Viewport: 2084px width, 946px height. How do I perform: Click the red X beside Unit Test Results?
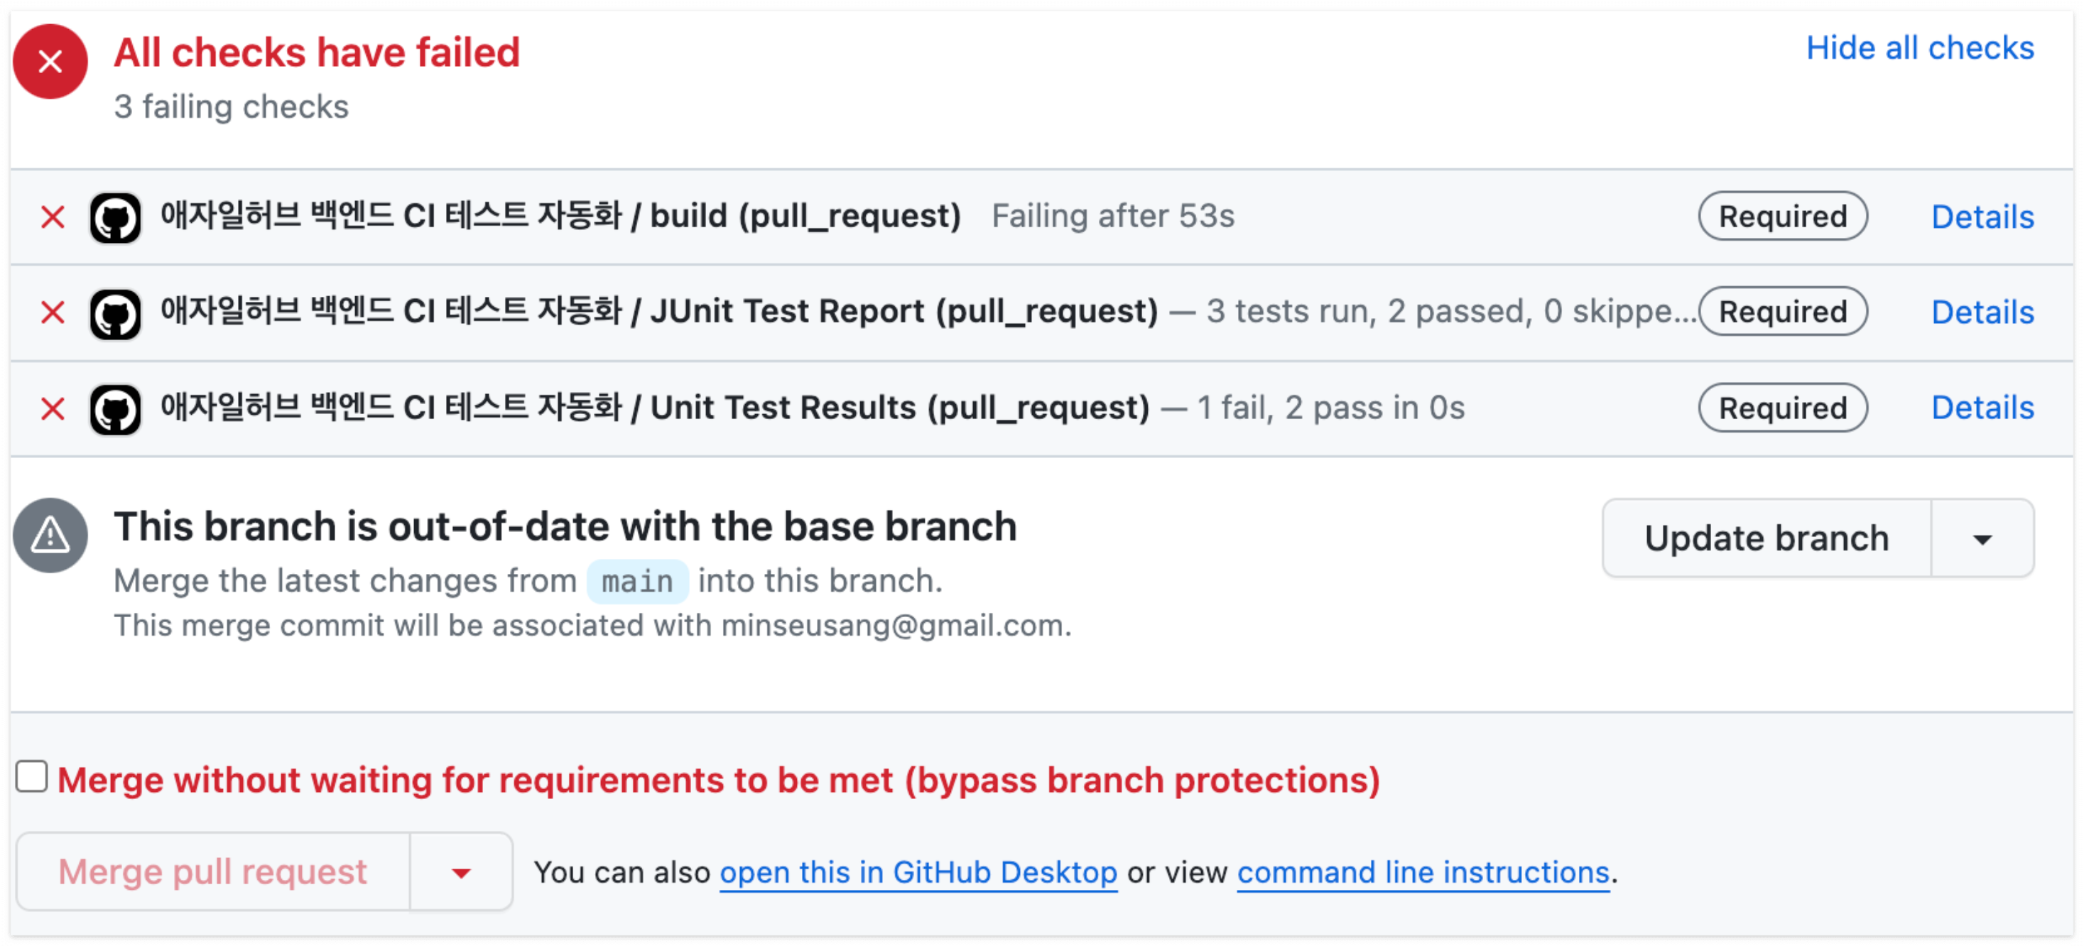tap(53, 408)
